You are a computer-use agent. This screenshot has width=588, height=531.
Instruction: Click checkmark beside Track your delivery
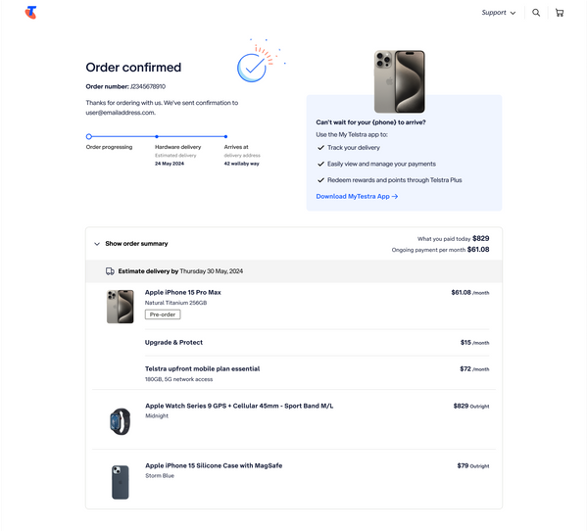coord(320,148)
